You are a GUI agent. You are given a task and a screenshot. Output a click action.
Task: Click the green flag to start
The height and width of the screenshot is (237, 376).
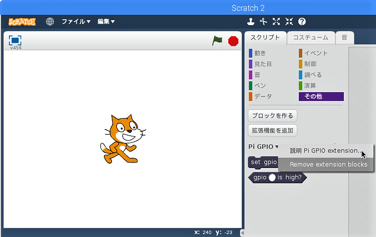tap(217, 40)
